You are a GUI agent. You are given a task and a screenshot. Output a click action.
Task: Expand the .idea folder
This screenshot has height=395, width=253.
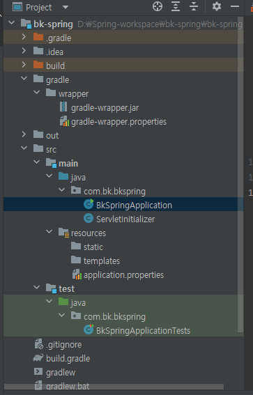tap(24, 51)
